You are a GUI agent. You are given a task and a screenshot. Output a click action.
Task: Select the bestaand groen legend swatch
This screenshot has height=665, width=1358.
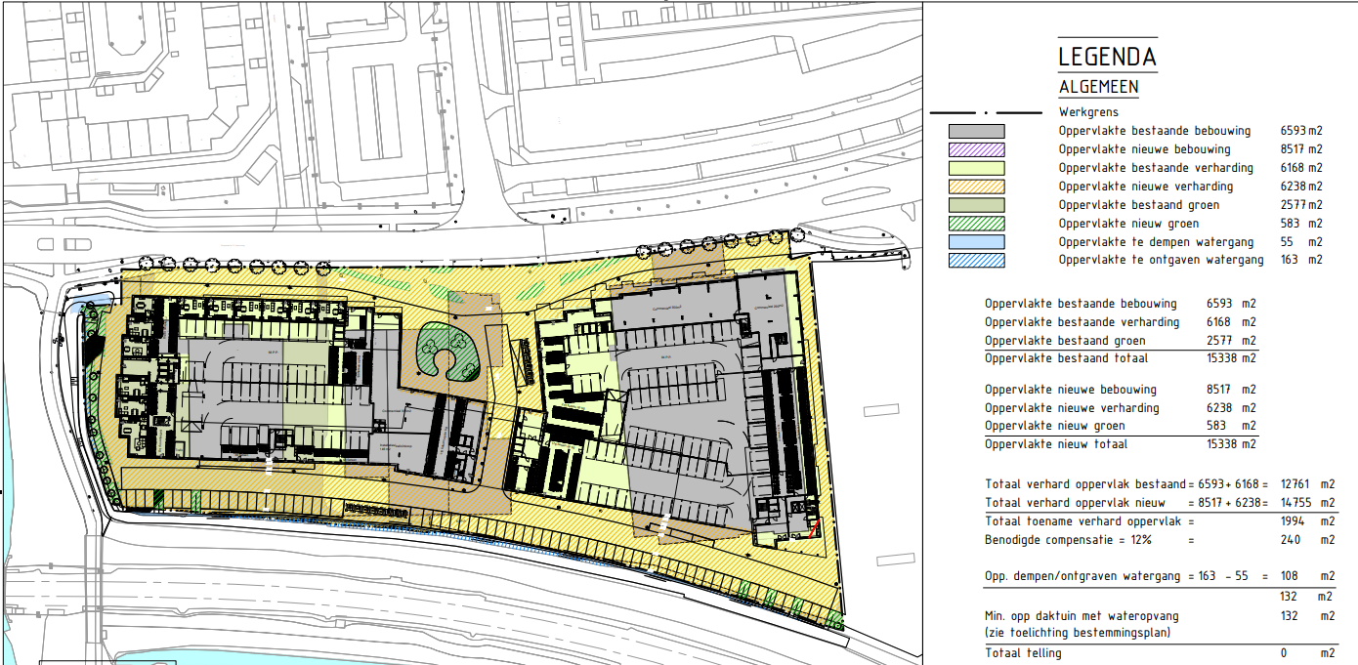[x=975, y=205]
